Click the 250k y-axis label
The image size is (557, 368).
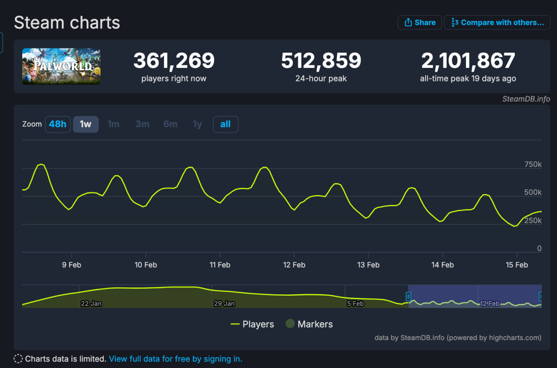[533, 221]
